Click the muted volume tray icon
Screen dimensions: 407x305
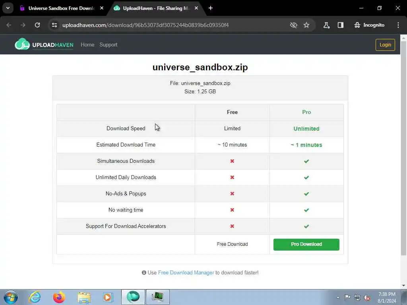coord(367,297)
